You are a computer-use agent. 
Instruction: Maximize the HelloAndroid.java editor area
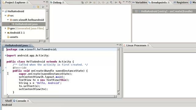pyautogui.click(x=120, y=45)
